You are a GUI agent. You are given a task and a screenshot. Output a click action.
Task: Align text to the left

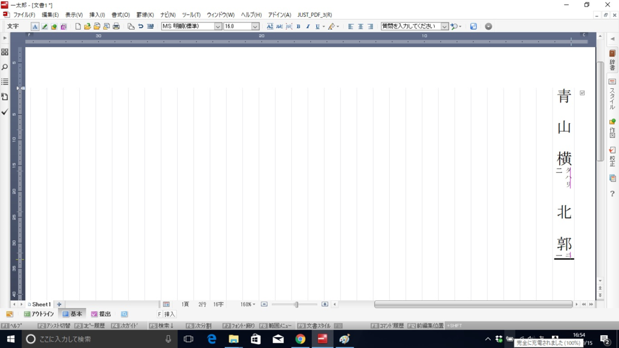pyautogui.click(x=351, y=27)
